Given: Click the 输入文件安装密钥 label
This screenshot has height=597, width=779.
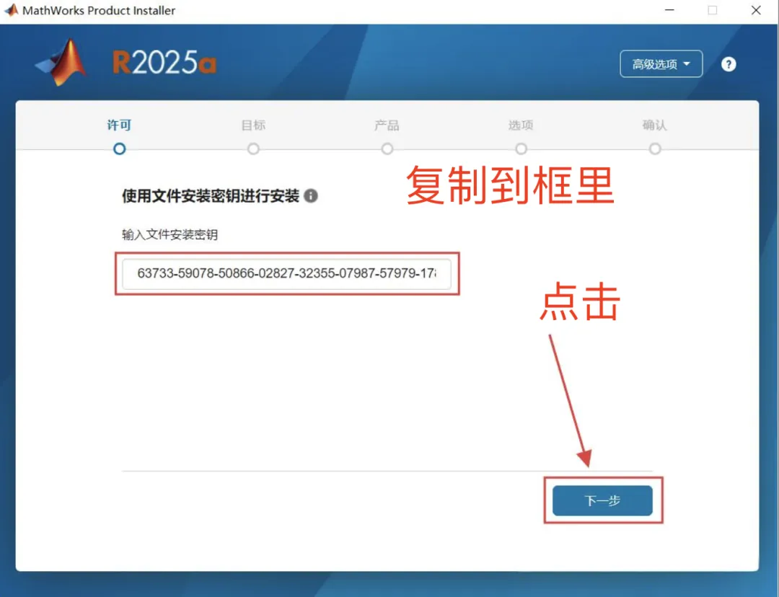Looking at the screenshot, I should click(170, 234).
